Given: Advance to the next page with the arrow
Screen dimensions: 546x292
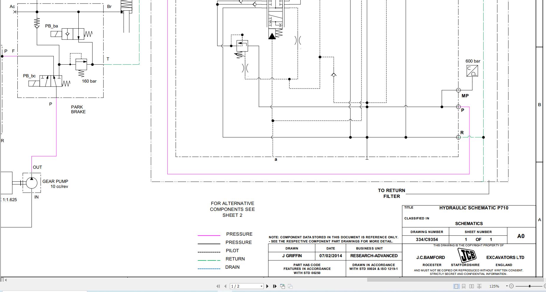Looking at the screenshot, I should (x=268, y=286).
